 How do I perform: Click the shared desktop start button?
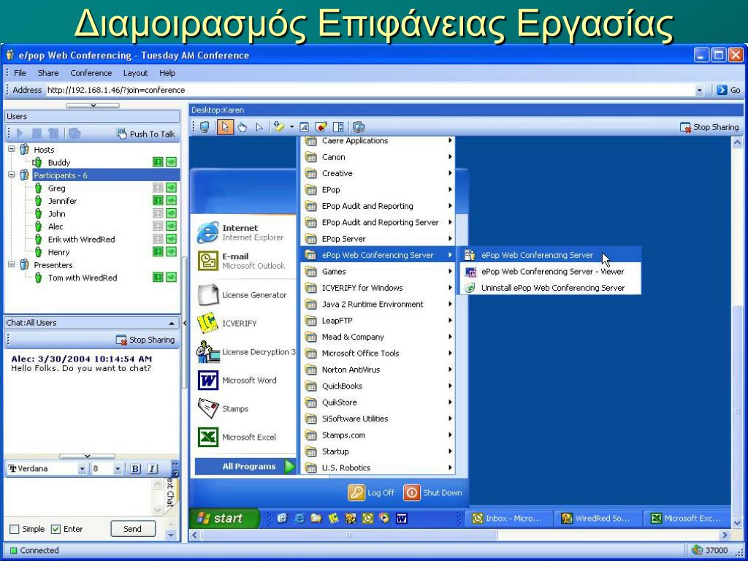(x=225, y=518)
